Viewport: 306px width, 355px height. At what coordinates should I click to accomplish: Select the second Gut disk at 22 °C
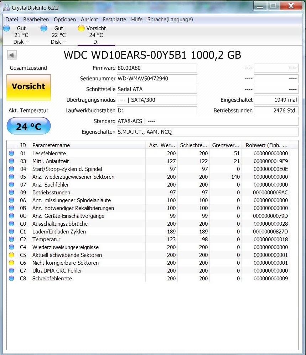pos(59,35)
